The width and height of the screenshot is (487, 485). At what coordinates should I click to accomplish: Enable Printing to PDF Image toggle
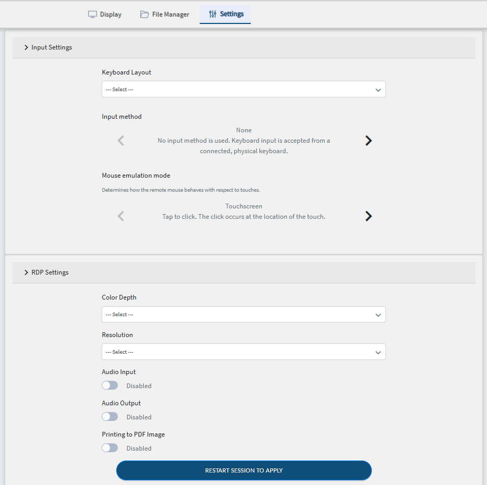point(110,448)
